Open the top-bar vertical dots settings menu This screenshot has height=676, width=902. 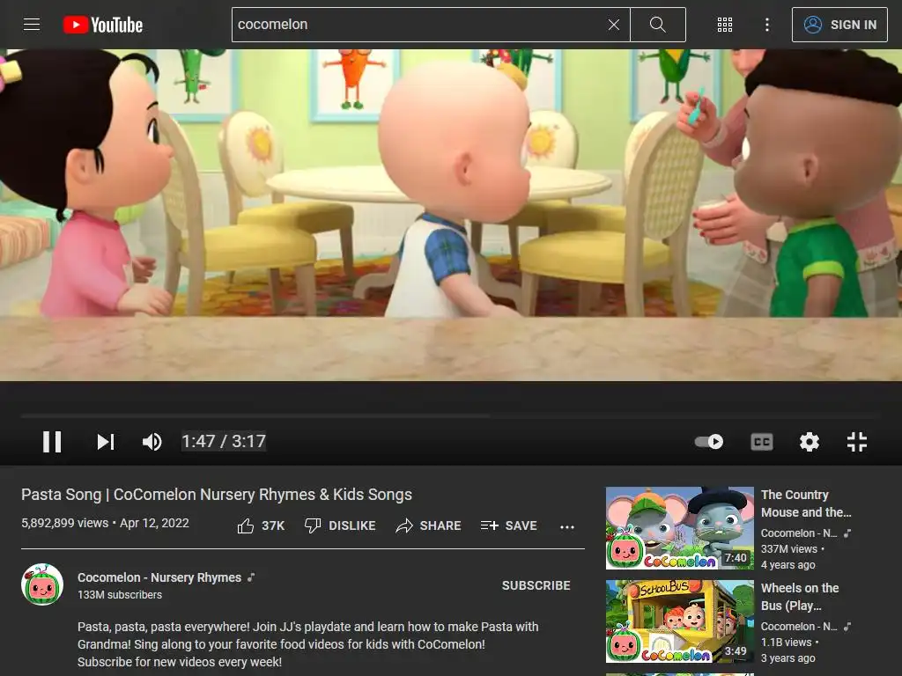pyautogui.click(x=767, y=25)
